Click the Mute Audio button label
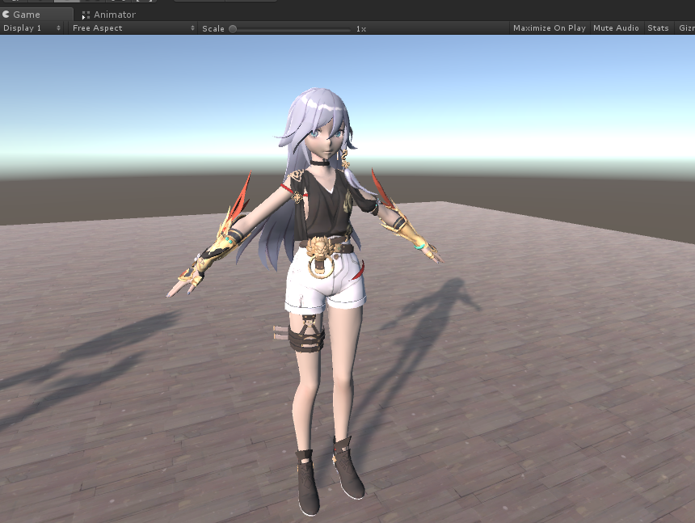 coord(616,27)
